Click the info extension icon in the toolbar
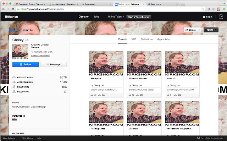 (208, 9)
